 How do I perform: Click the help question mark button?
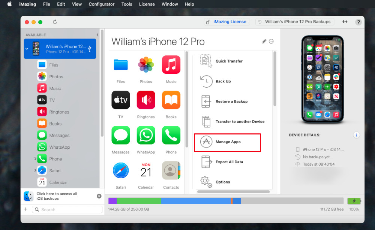358,22
